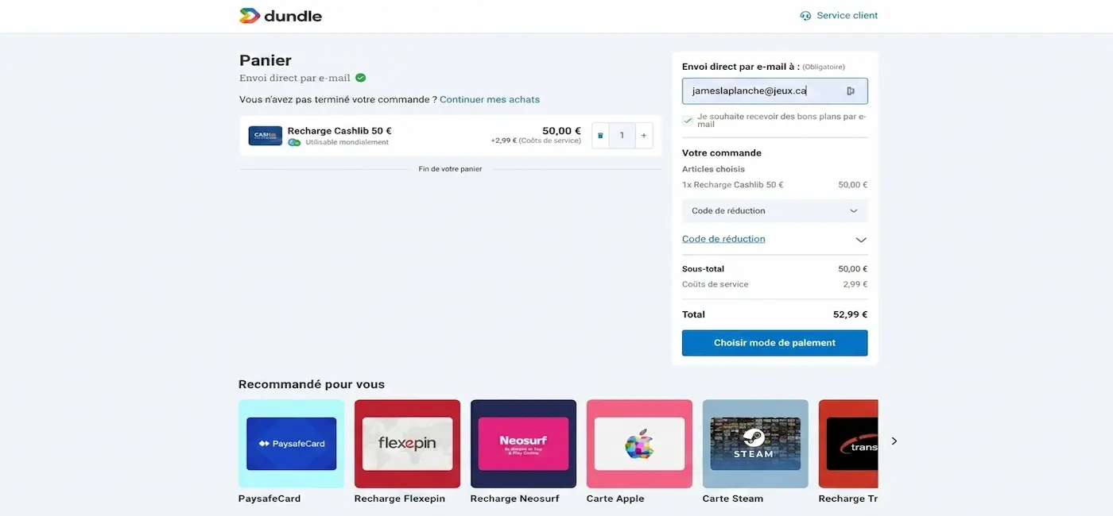
Task: Click the green verified checkmark icon
Action: coord(360,78)
